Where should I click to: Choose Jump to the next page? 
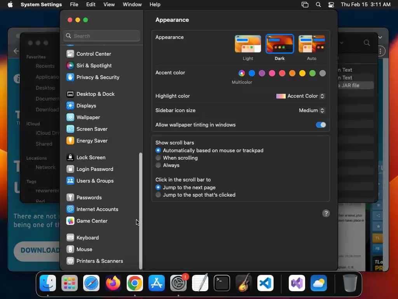(158, 187)
